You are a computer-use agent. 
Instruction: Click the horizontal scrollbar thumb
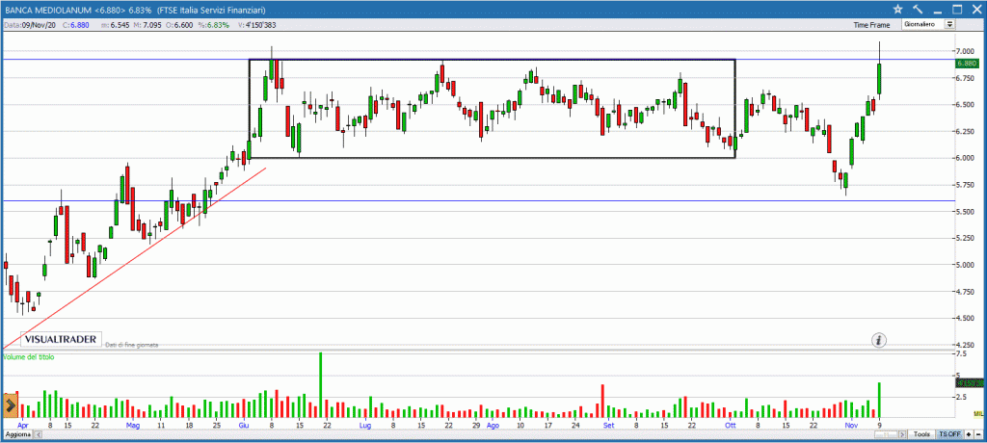point(886,435)
